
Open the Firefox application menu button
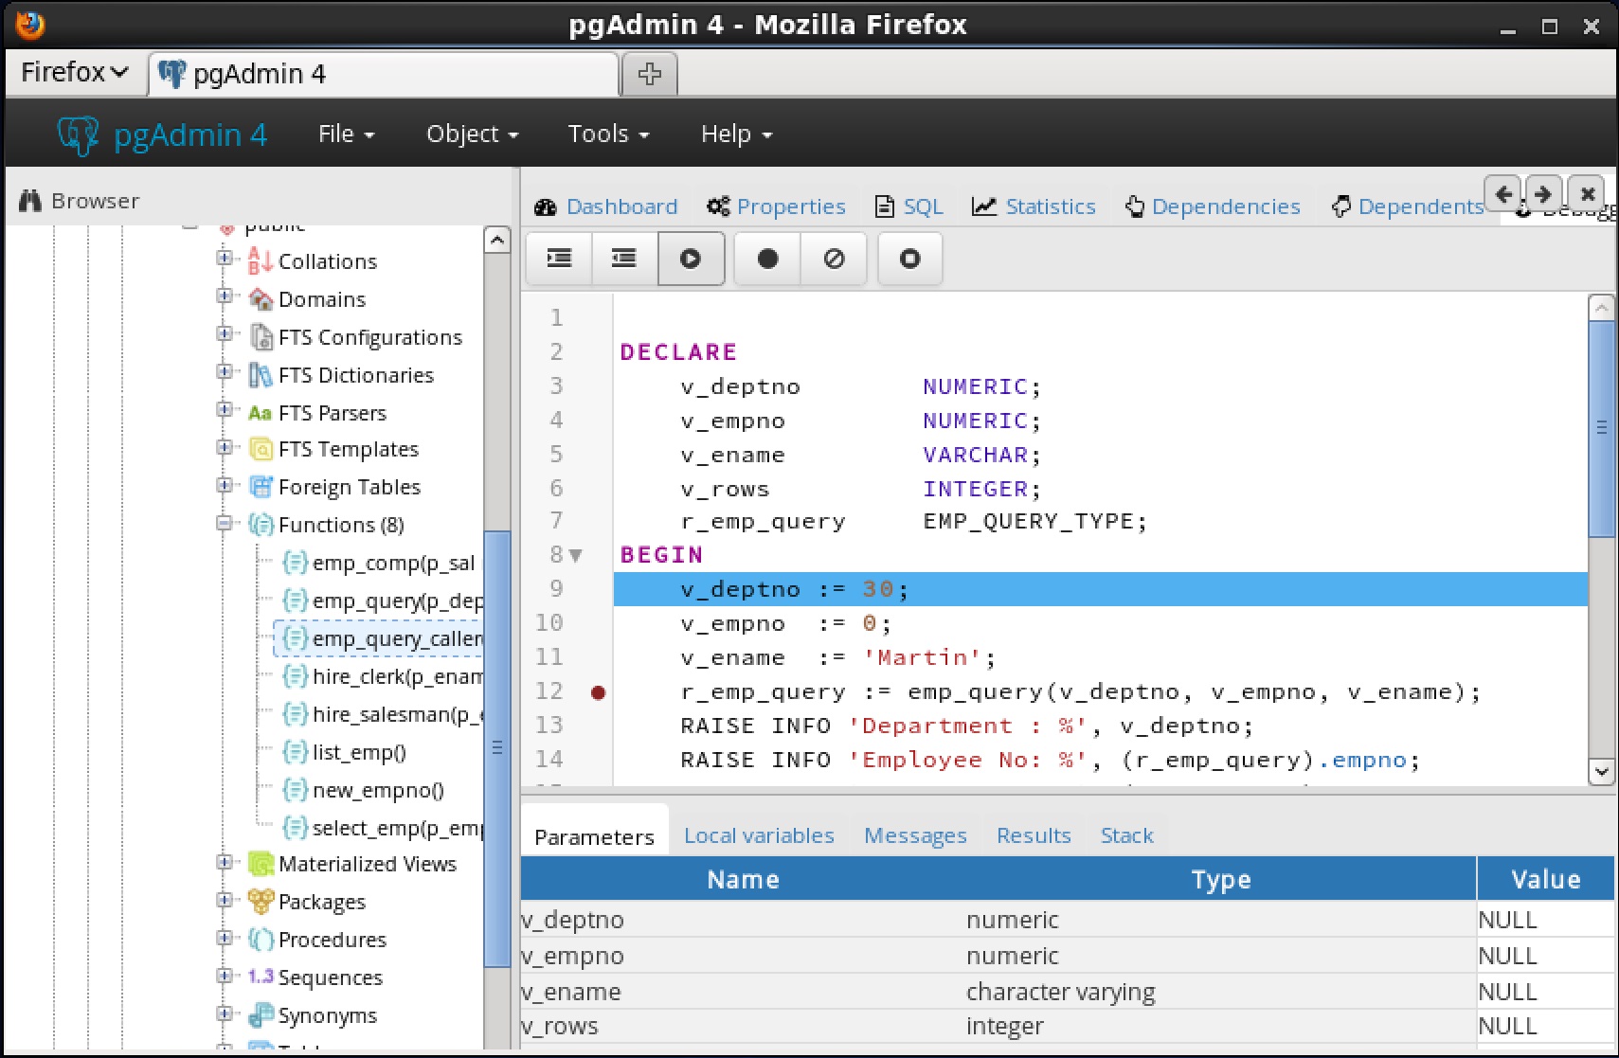pos(74,72)
